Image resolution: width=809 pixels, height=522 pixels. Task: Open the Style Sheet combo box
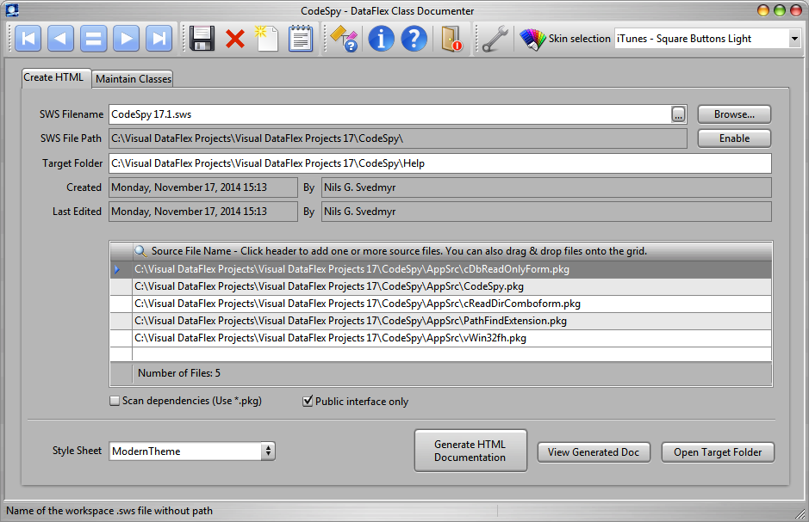click(x=192, y=451)
